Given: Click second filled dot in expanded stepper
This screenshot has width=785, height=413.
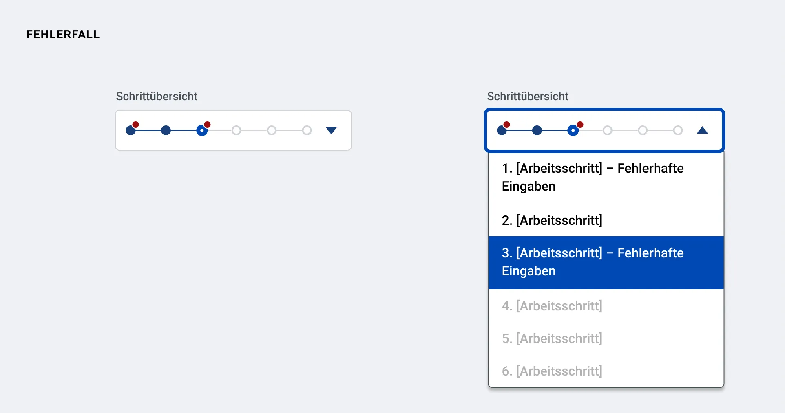Looking at the screenshot, I should coord(537,130).
